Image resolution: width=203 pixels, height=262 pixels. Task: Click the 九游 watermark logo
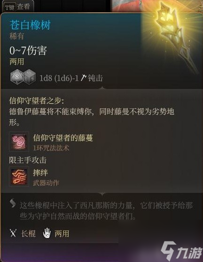(181, 251)
